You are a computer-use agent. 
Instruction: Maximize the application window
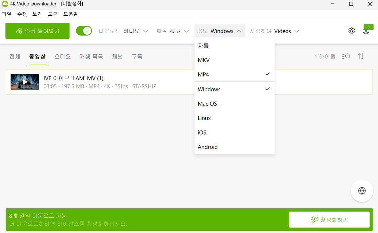coord(351,4)
